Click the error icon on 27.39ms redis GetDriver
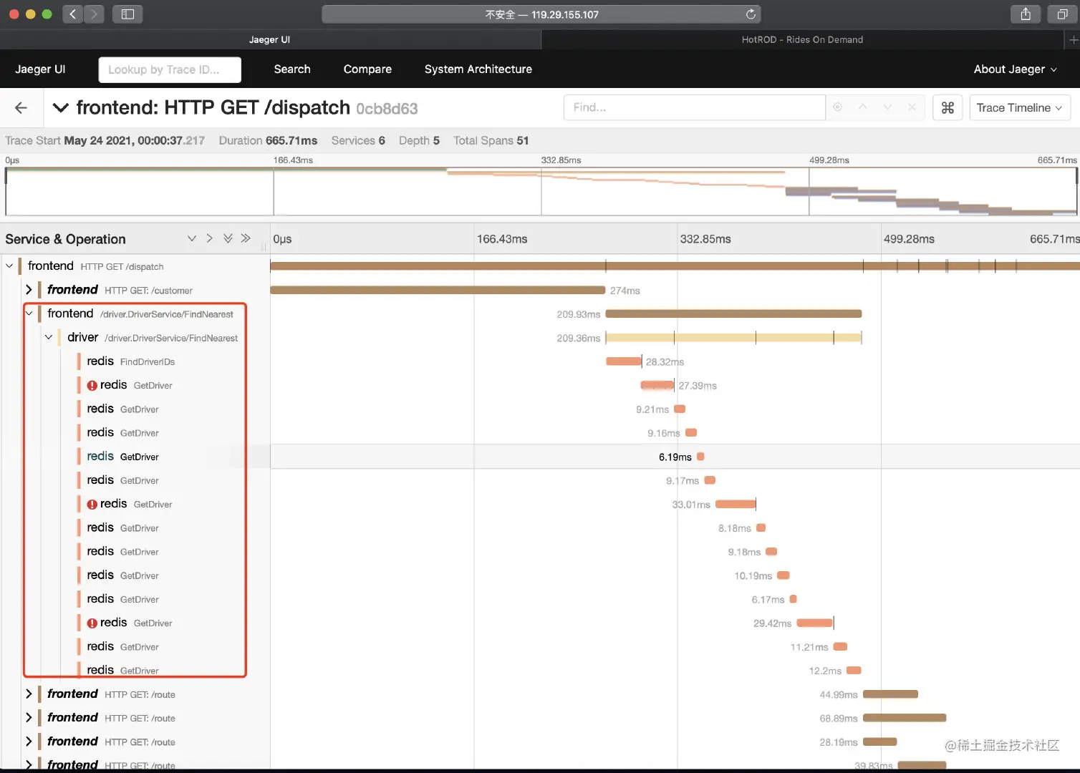The image size is (1080, 773). click(x=92, y=385)
